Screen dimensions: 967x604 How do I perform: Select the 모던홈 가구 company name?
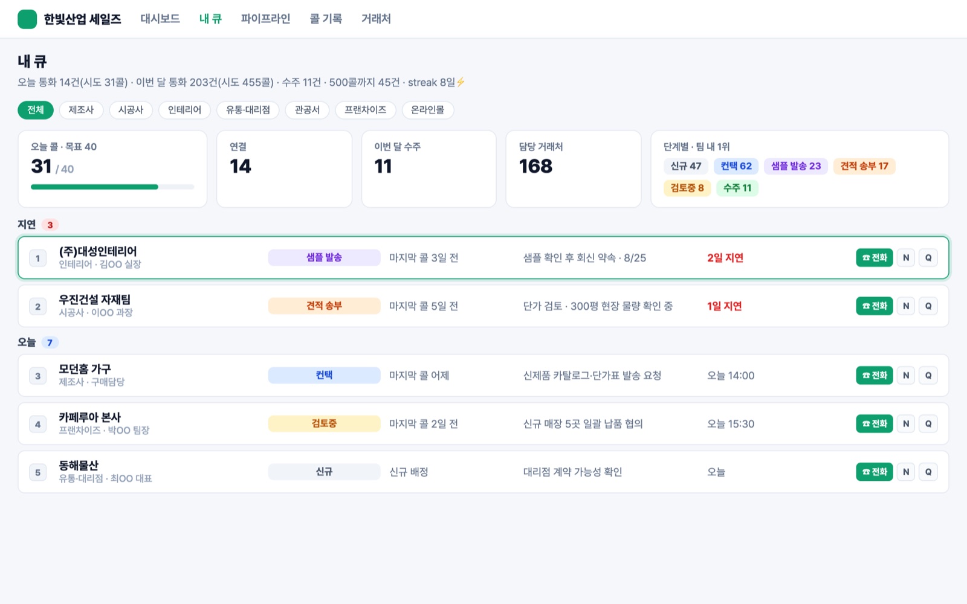pos(85,369)
